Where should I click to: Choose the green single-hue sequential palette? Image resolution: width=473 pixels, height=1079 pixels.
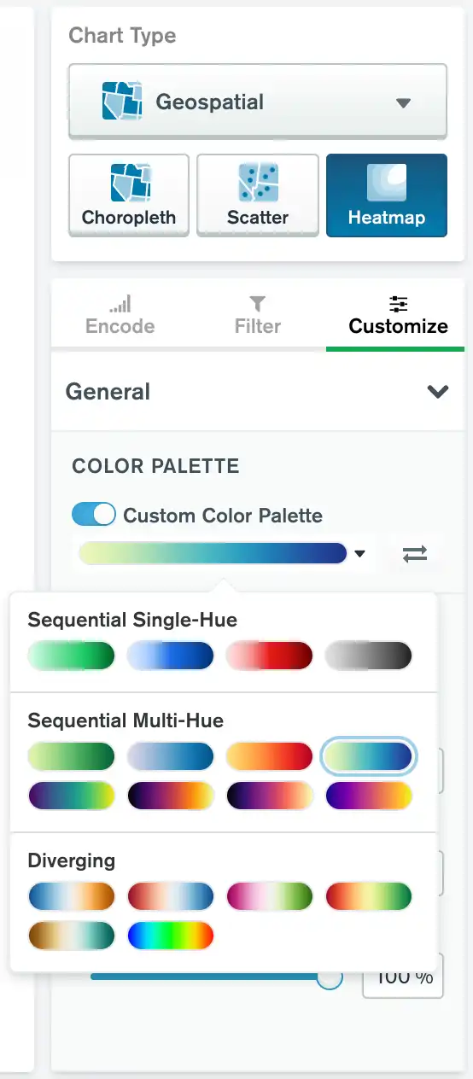coord(72,656)
